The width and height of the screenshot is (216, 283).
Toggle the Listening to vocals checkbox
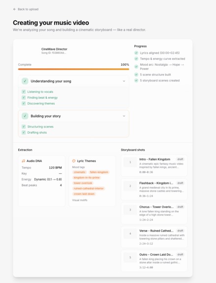24,92
